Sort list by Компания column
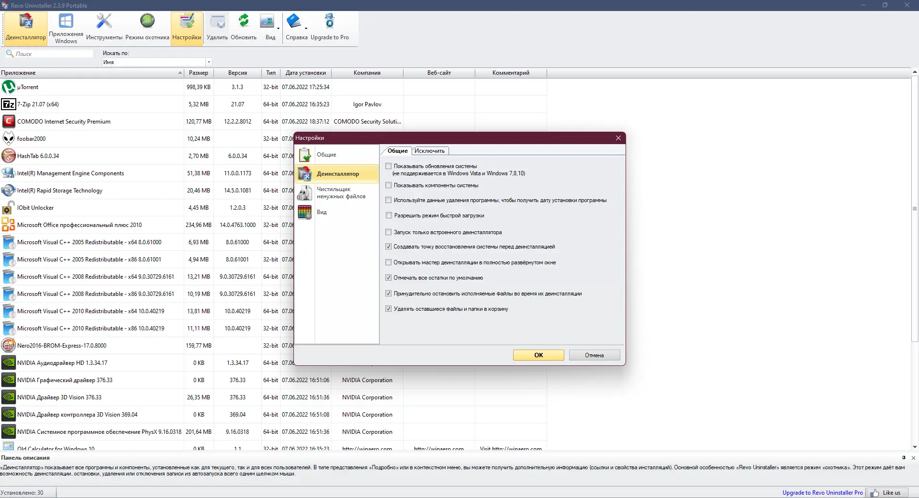The height and width of the screenshot is (498, 919). tap(367, 73)
